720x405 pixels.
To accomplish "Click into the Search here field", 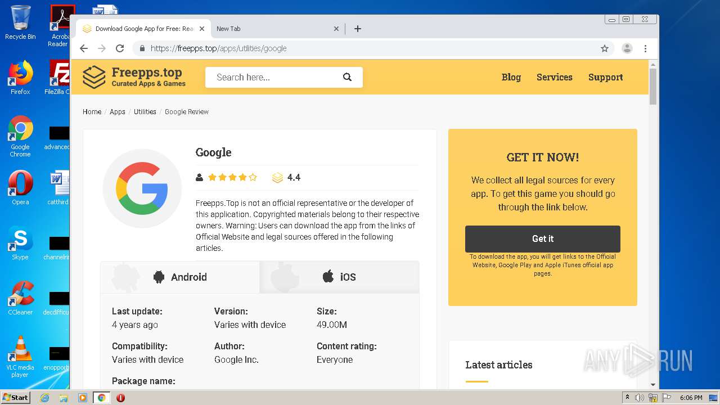I will (276, 77).
